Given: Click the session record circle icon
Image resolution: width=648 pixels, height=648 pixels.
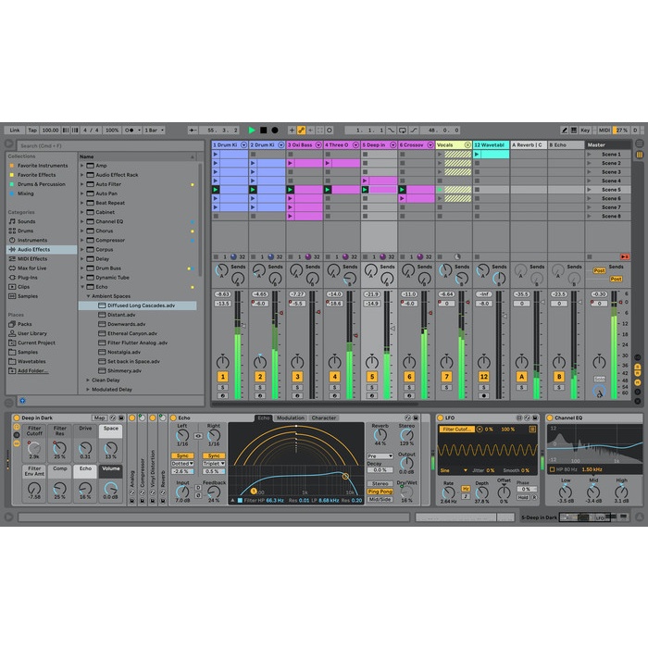Looking at the screenshot, I should click(x=330, y=131).
